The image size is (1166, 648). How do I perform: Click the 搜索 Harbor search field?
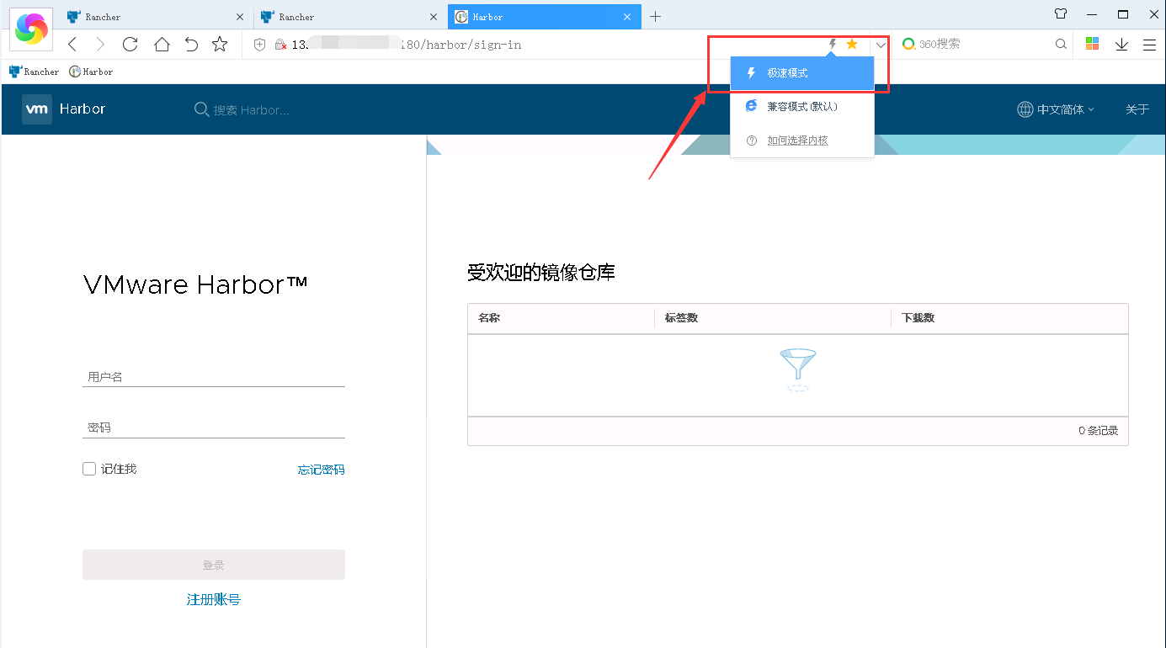(252, 109)
